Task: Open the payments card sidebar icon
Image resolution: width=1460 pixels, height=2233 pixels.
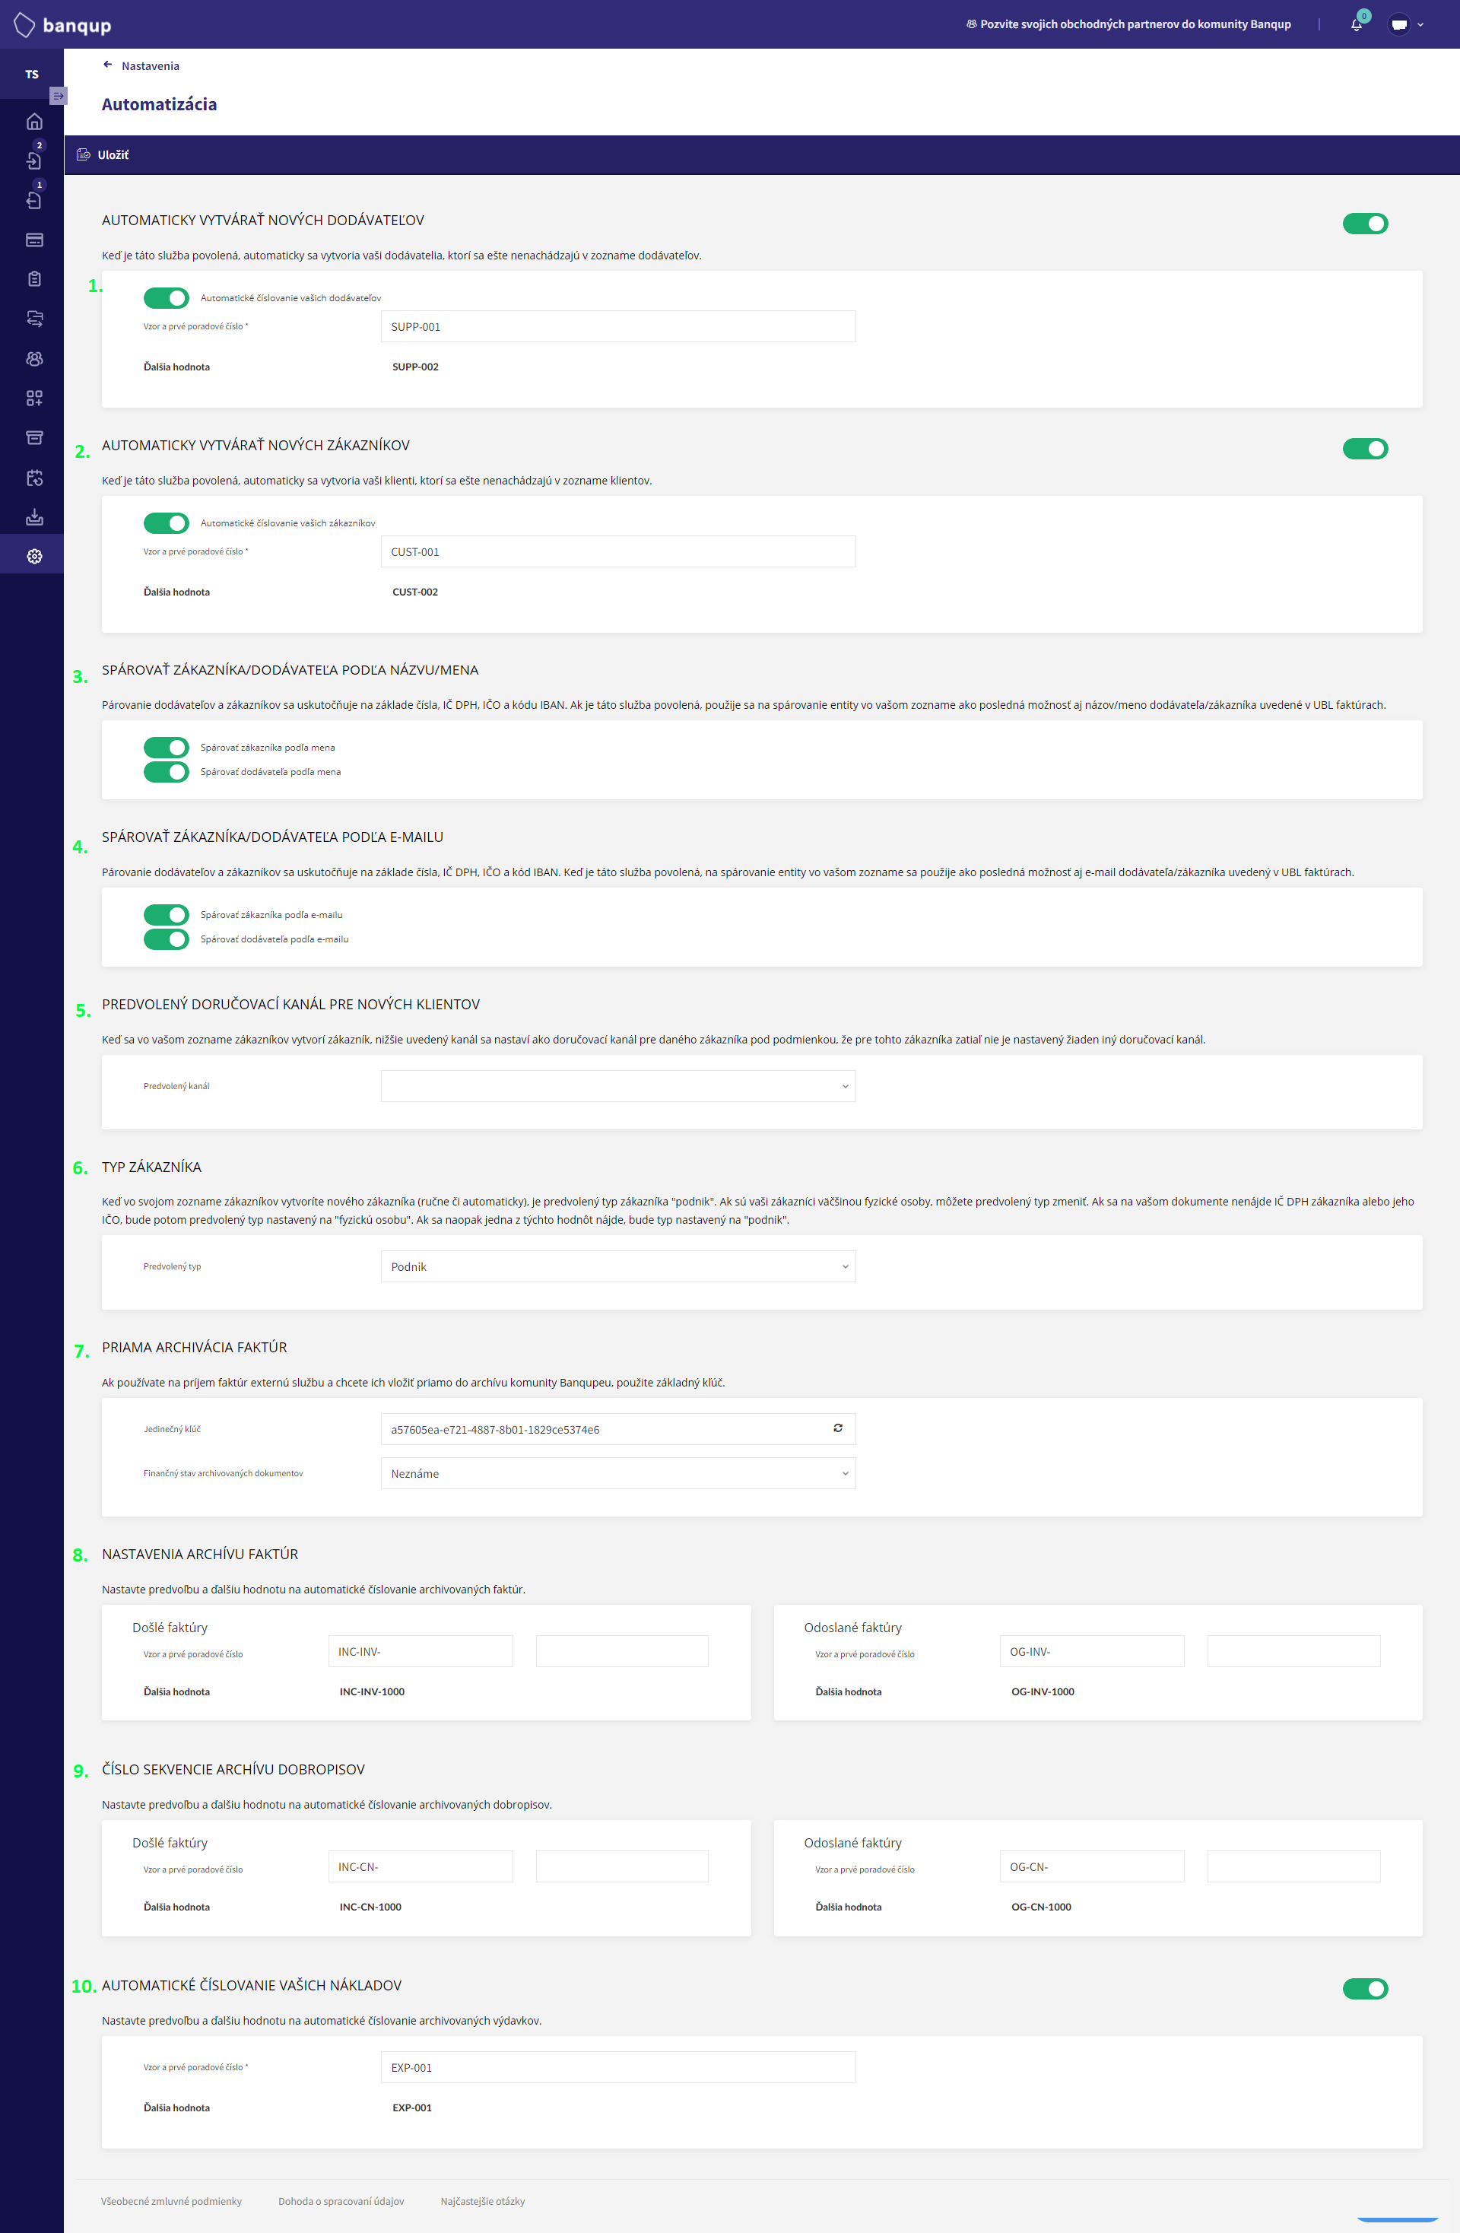Action: pos(35,240)
